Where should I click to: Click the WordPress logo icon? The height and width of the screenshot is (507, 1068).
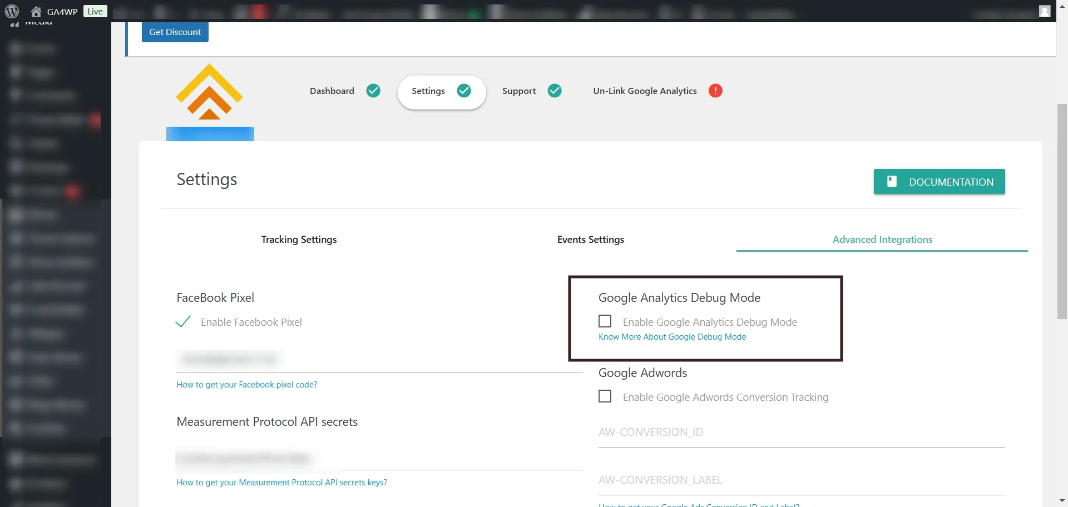point(12,11)
